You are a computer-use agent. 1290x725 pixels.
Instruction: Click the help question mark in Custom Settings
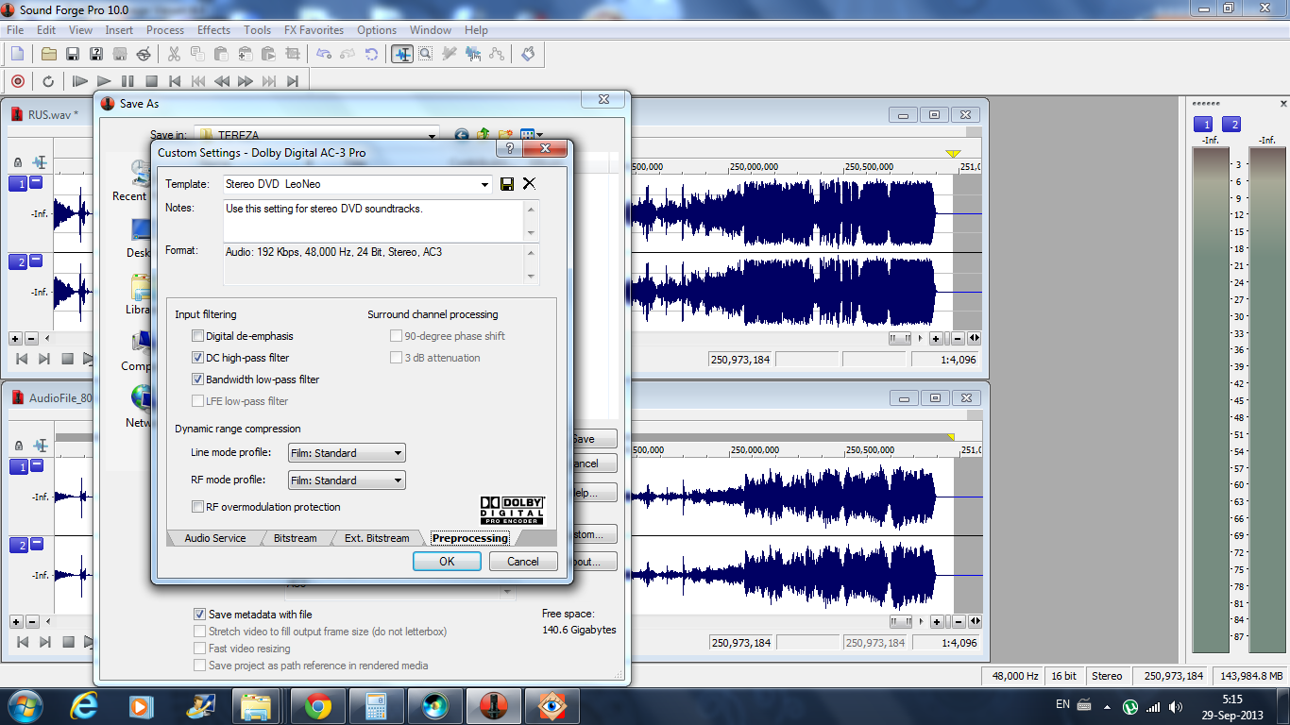[509, 149]
